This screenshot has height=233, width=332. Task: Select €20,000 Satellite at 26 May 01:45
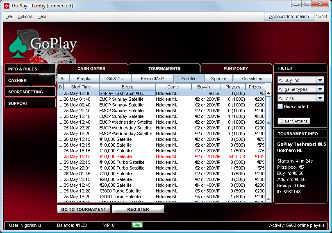(x=161, y=174)
